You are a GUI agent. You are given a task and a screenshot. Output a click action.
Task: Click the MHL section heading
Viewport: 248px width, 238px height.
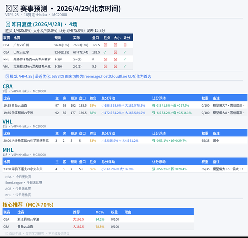[x=8, y=150]
